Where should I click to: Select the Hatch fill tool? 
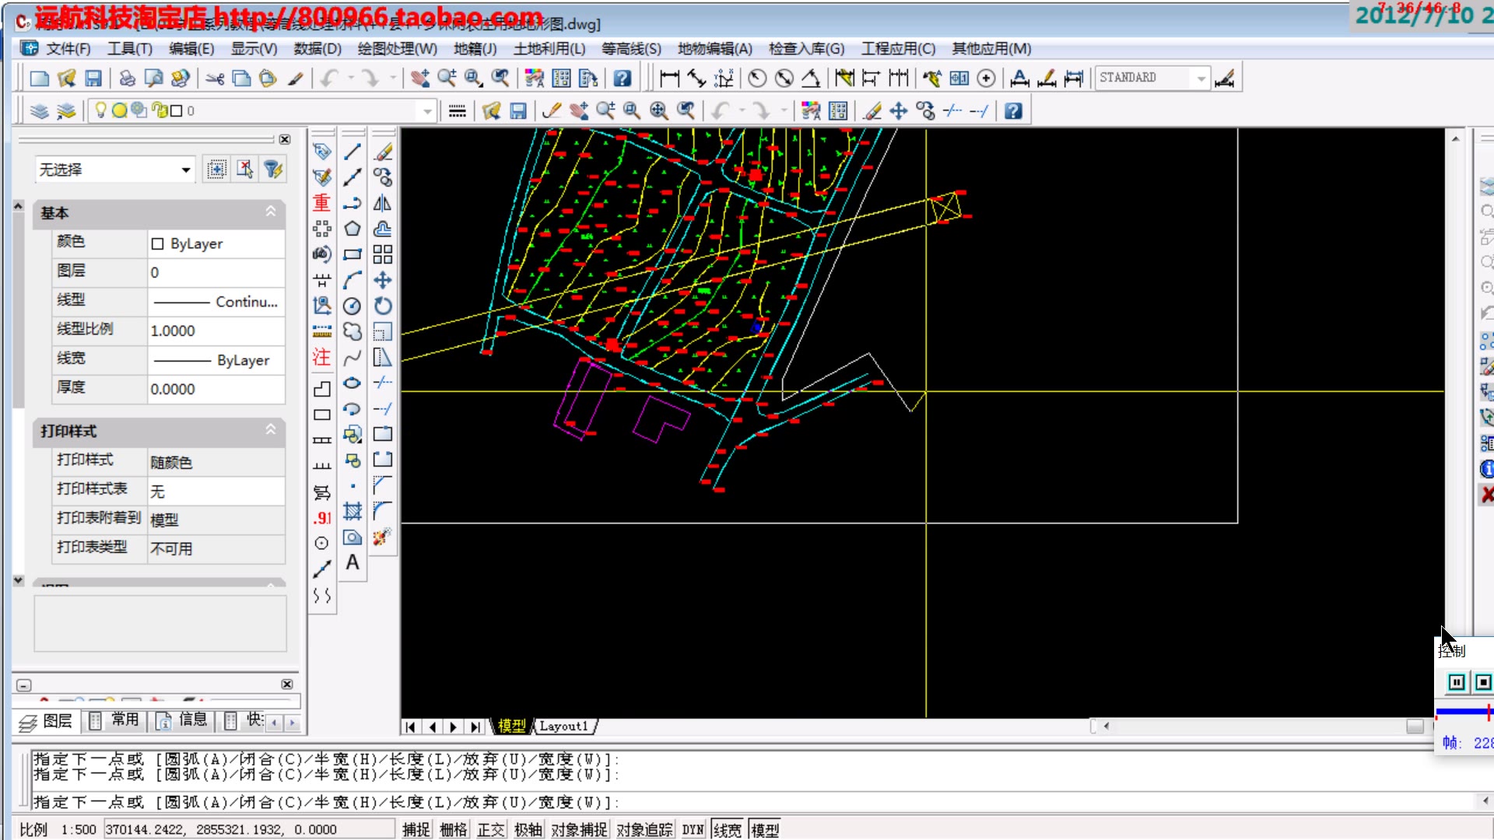tap(352, 511)
